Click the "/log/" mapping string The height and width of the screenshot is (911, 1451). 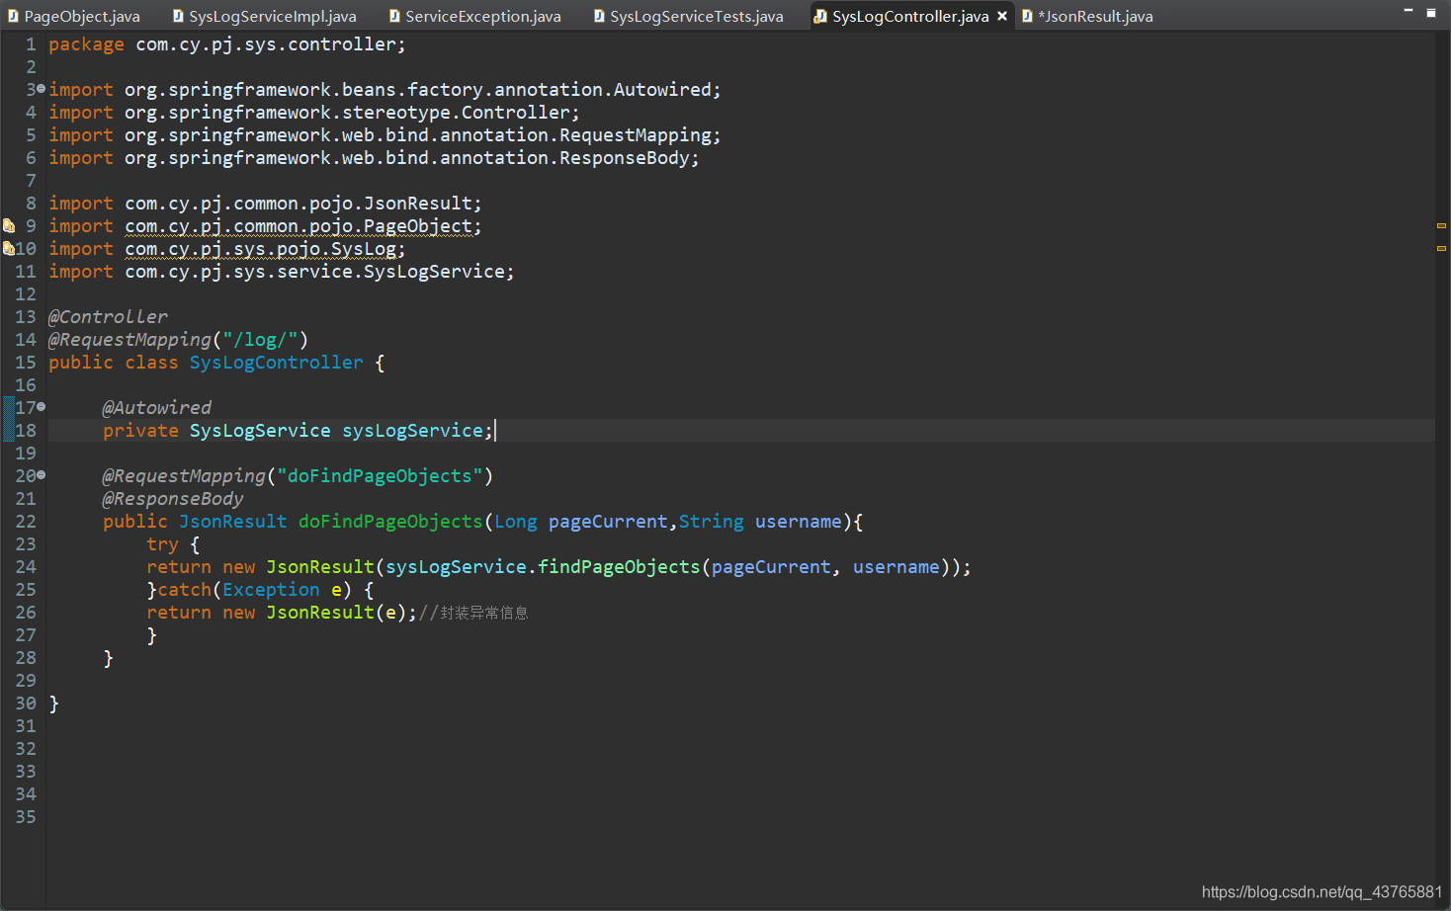pos(260,340)
